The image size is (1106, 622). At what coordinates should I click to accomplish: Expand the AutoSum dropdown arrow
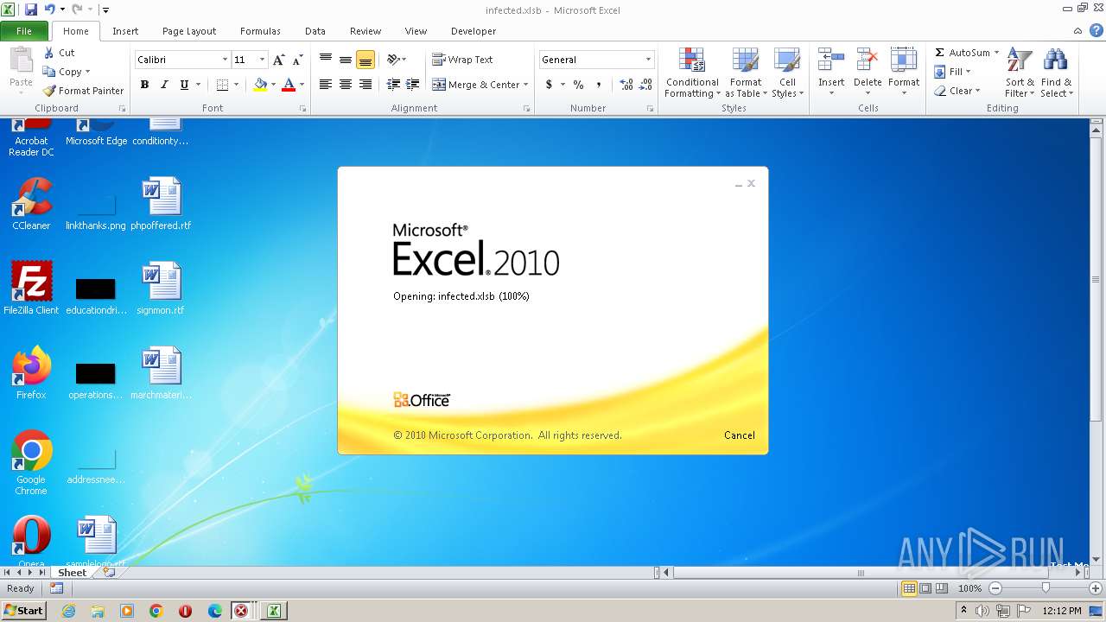[x=996, y=53]
